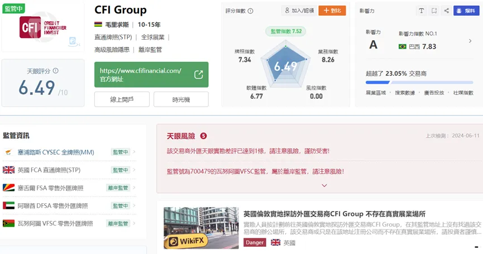Click the share icon in 影響力 panel

(x=446, y=11)
